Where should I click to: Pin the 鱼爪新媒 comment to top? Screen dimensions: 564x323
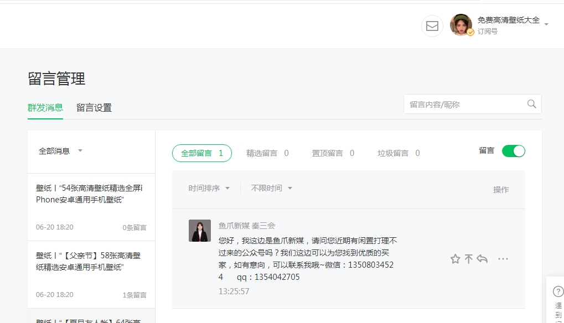[468, 259]
